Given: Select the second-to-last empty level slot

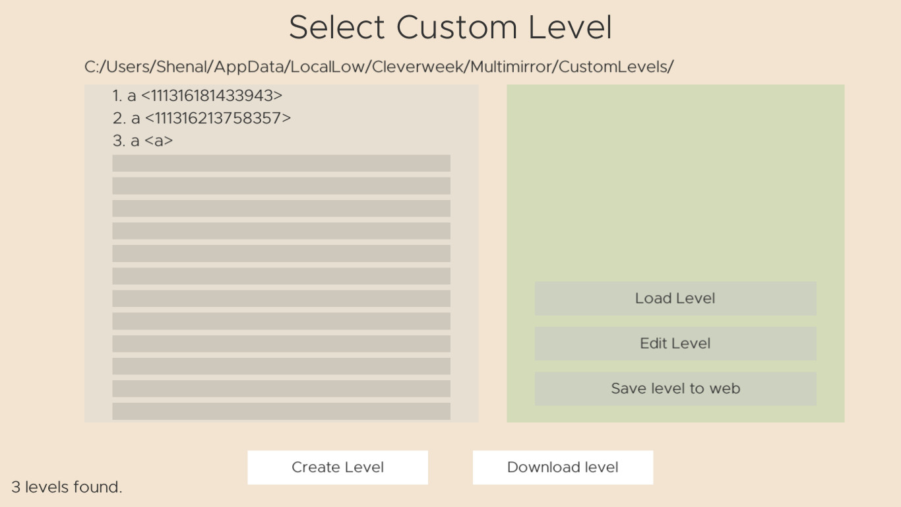Looking at the screenshot, I should pos(281,388).
